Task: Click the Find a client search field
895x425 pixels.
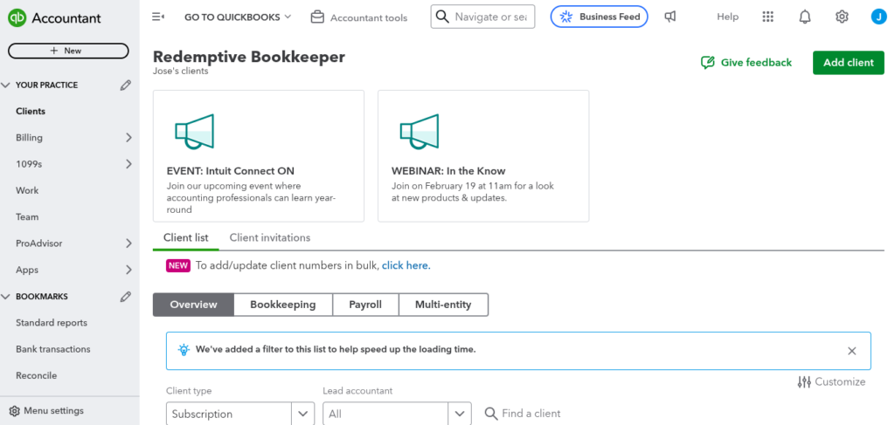Action: point(531,414)
